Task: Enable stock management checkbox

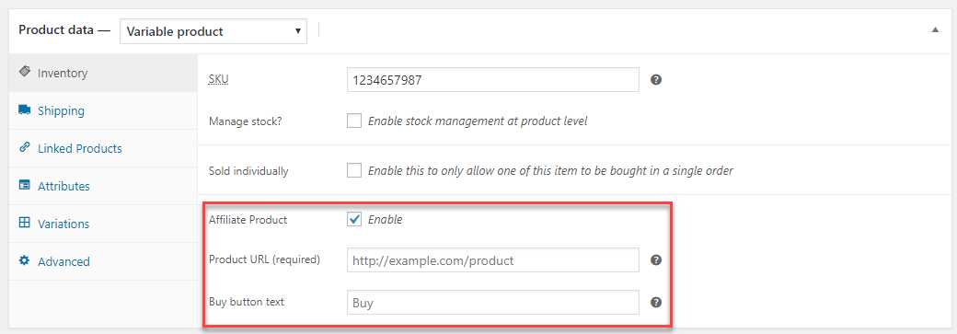Action: click(x=354, y=121)
